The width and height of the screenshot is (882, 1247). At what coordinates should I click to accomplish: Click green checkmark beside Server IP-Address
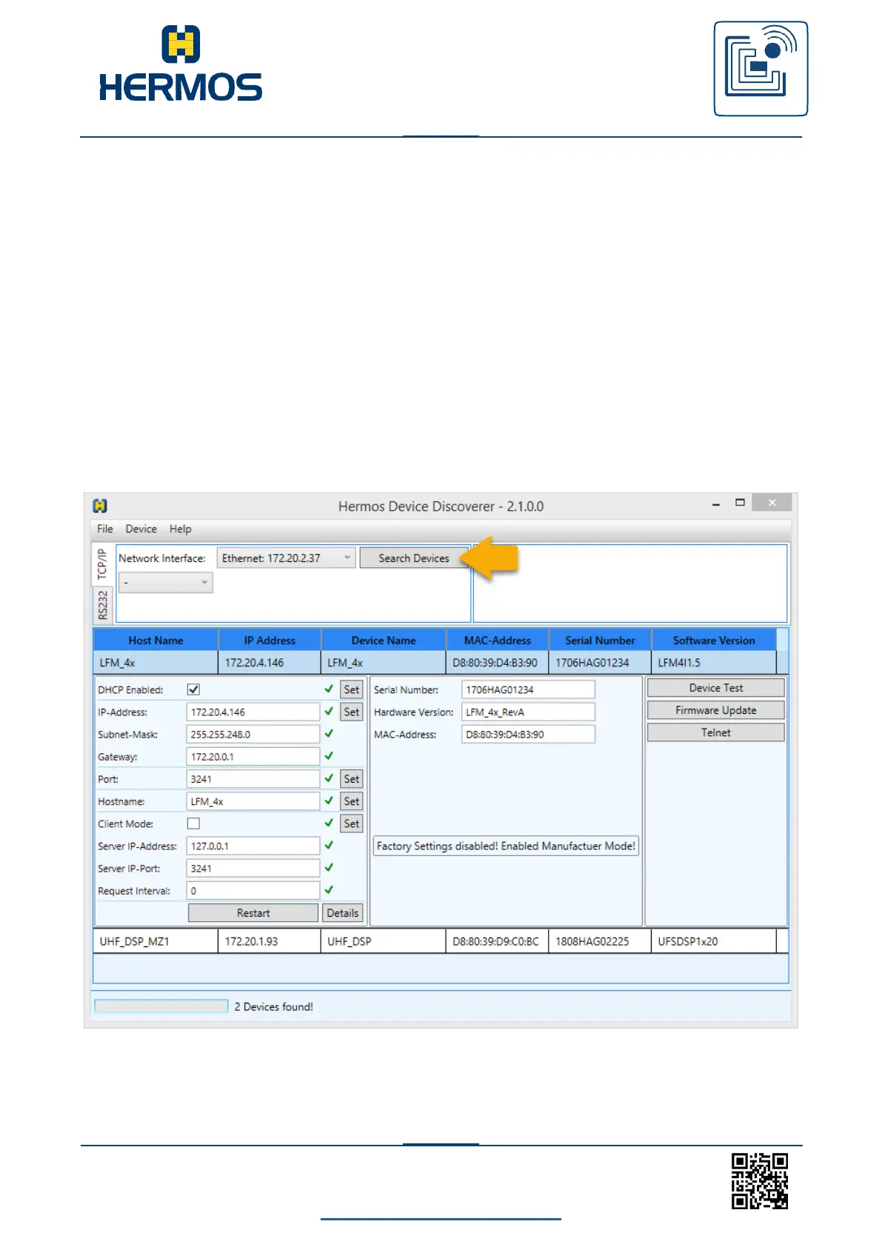click(x=329, y=845)
